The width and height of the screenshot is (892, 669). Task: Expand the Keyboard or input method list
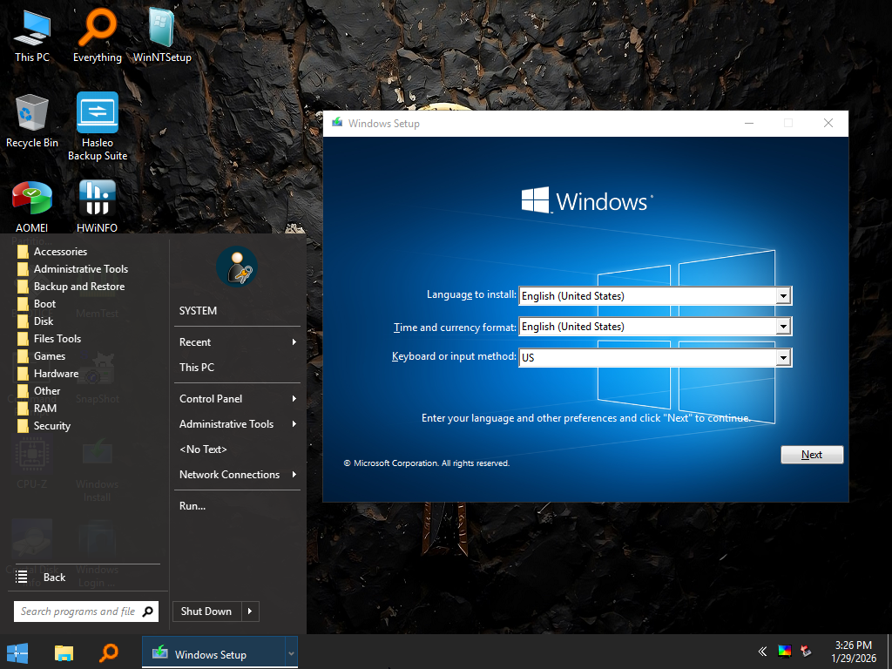(x=782, y=357)
